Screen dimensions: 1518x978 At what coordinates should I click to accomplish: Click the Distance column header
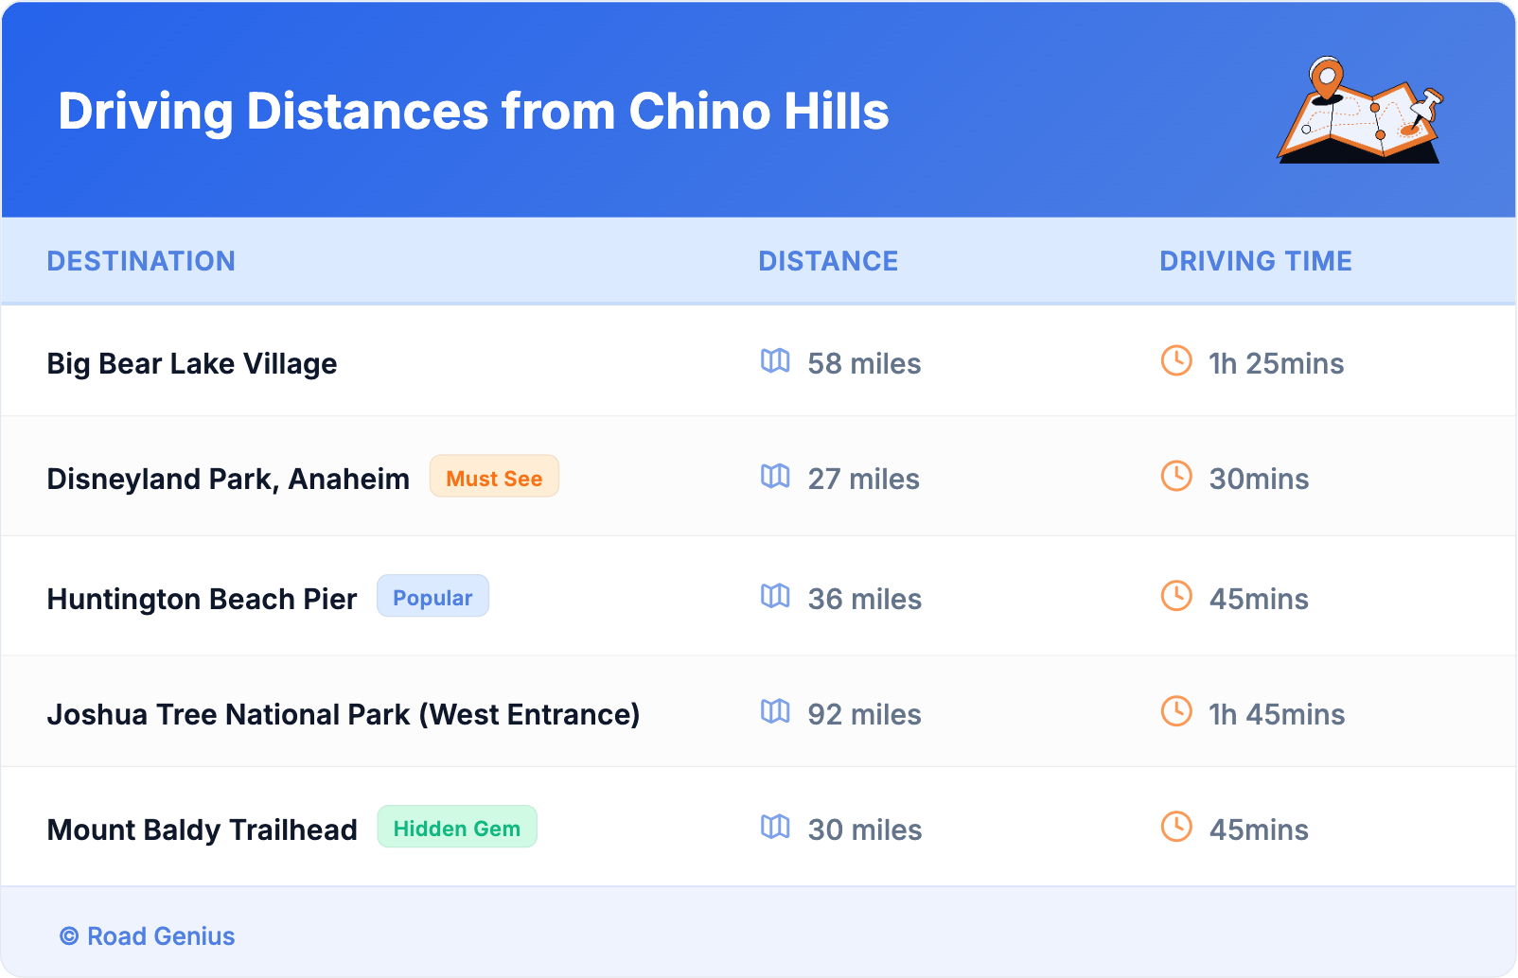(x=828, y=261)
